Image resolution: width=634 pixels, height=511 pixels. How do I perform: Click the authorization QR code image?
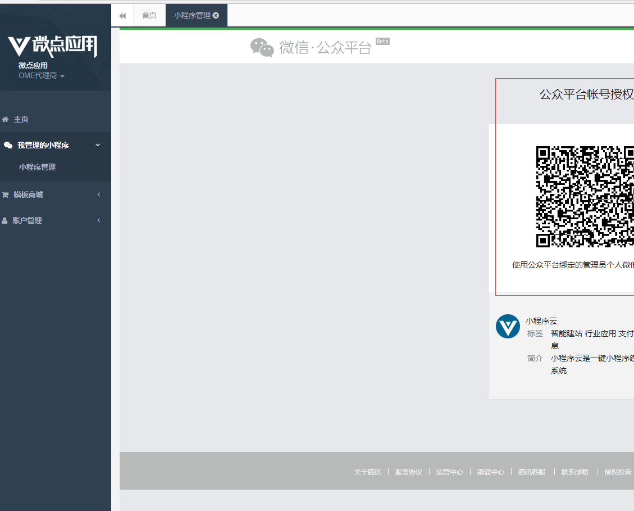(x=585, y=196)
